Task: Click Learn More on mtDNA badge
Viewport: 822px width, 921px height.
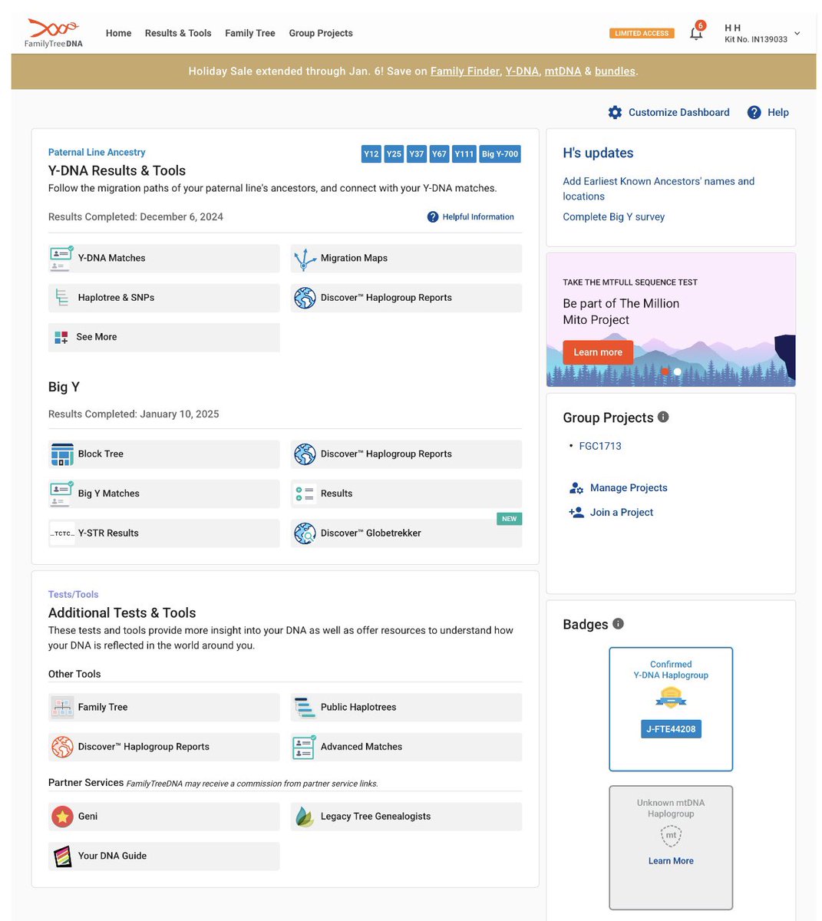Action: (671, 861)
